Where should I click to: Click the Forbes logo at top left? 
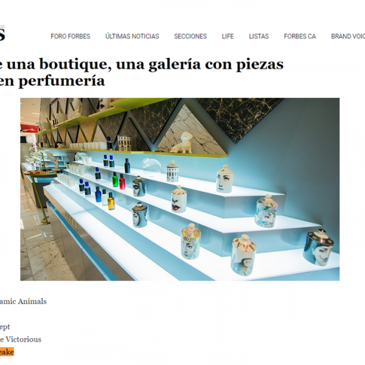point(2,34)
